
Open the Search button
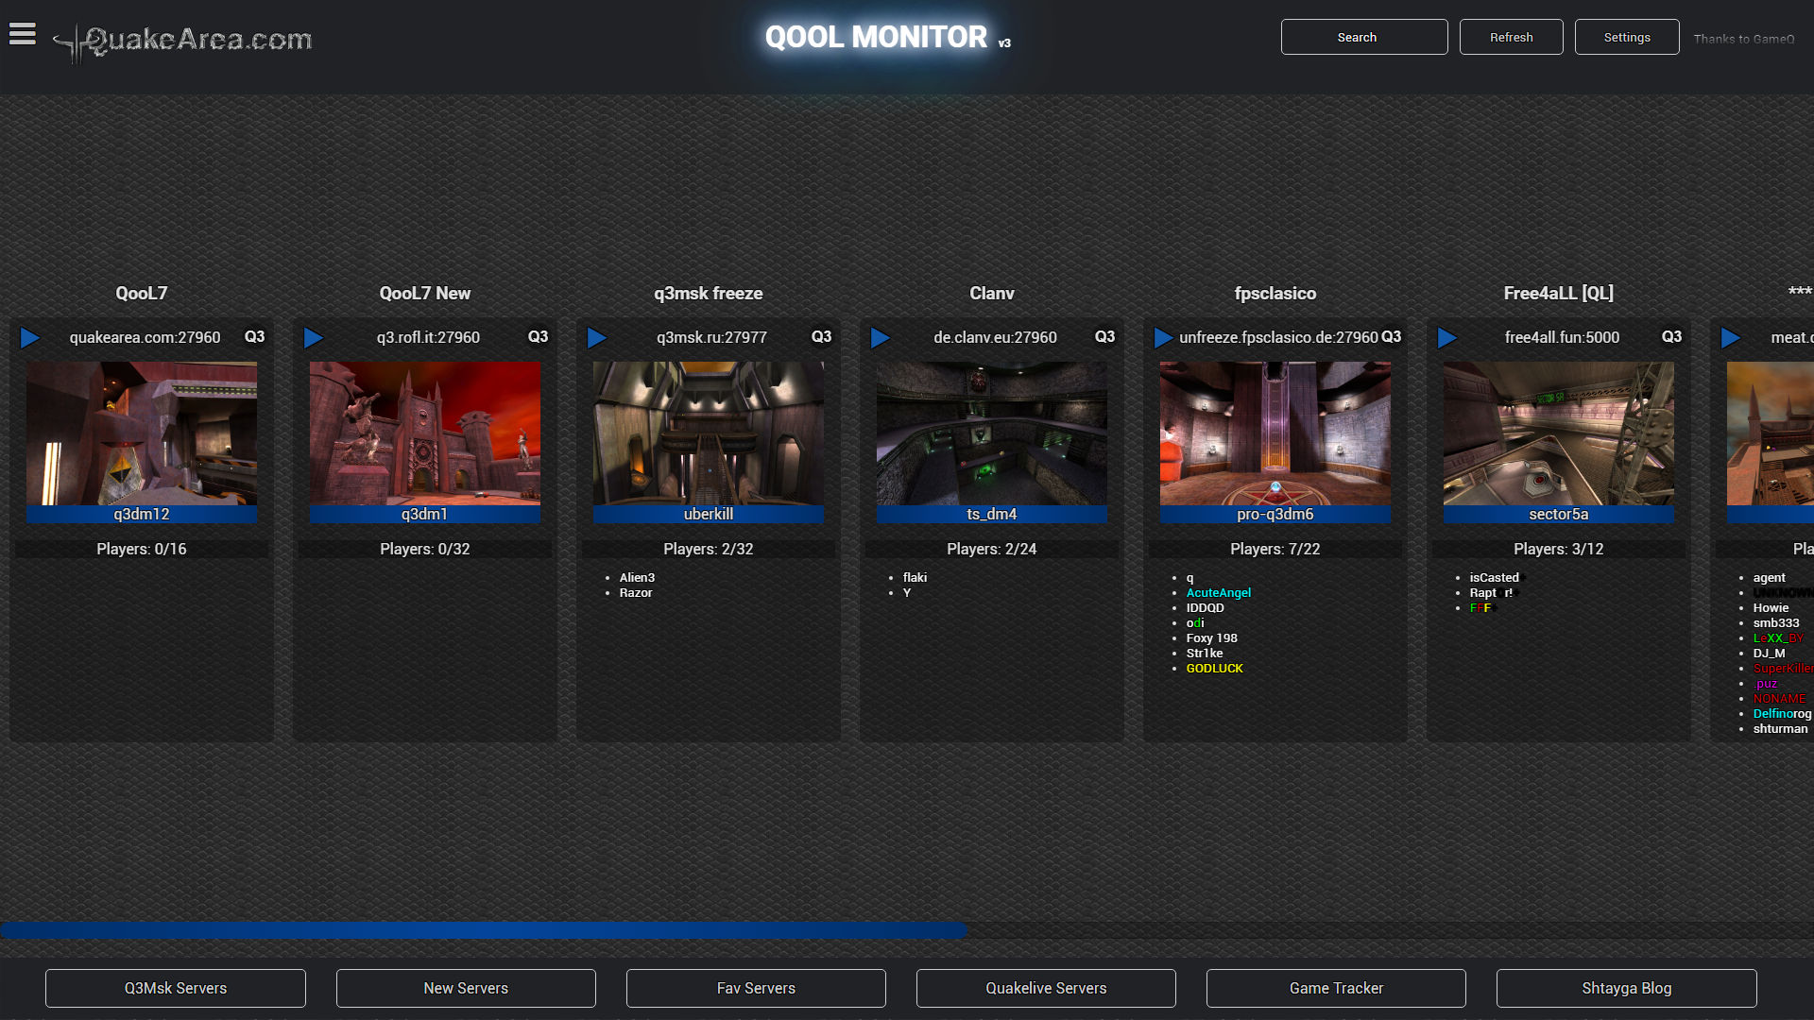(1364, 37)
